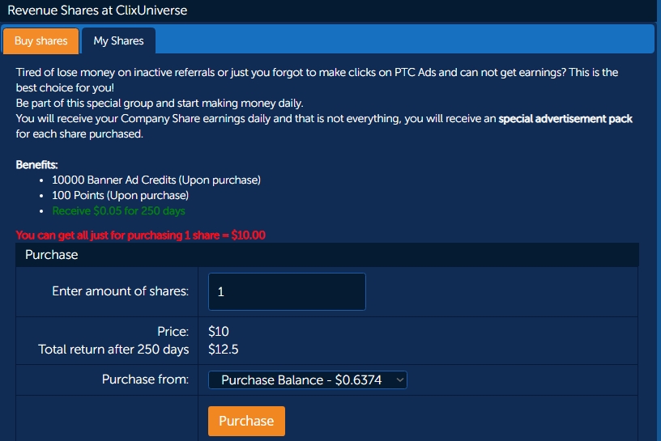Switch to the Buy shares tab
This screenshot has height=441, width=661.
tap(41, 41)
